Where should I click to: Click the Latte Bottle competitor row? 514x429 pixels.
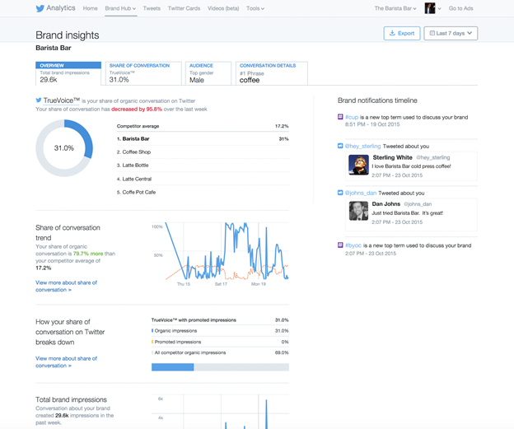pyautogui.click(x=203, y=166)
